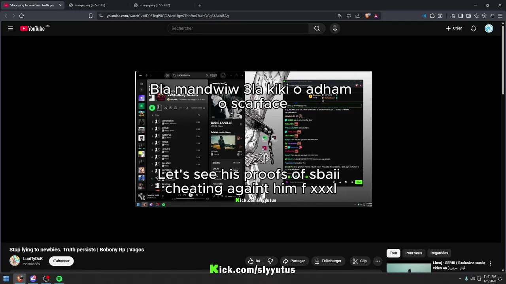The image size is (506, 284).
Task: Open the Brave Shields lion icon
Action: (x=367, y=16)
